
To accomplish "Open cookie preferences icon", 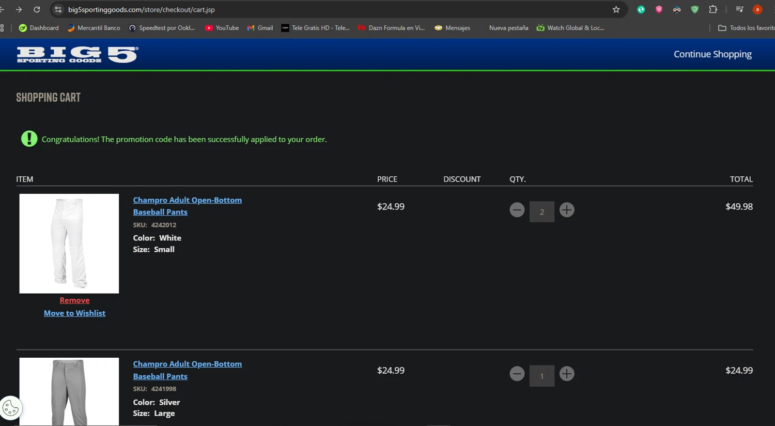I will click(11, 408).
